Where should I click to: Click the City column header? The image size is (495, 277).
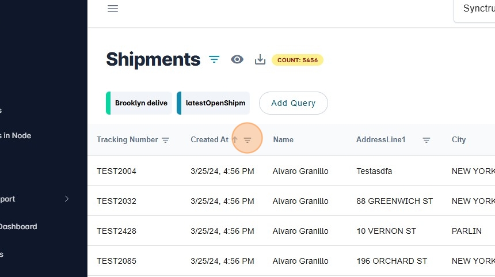[459, 139]
